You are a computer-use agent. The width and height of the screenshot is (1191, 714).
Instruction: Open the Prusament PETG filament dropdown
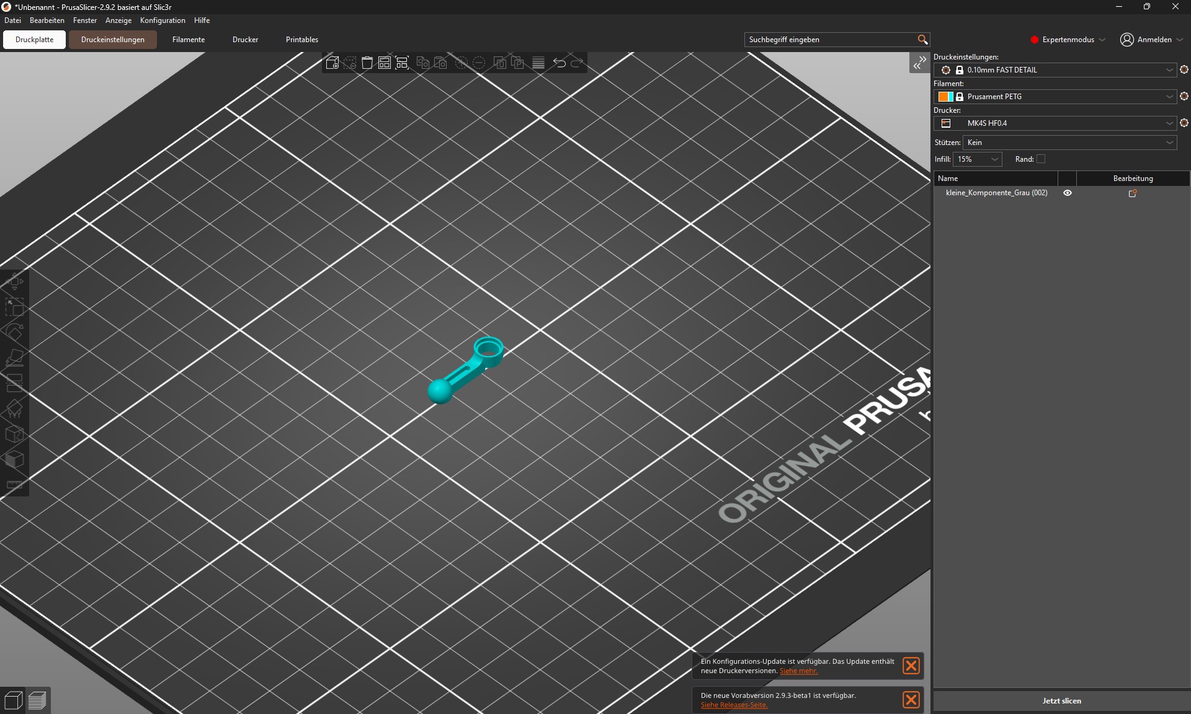coord(1055,97)
